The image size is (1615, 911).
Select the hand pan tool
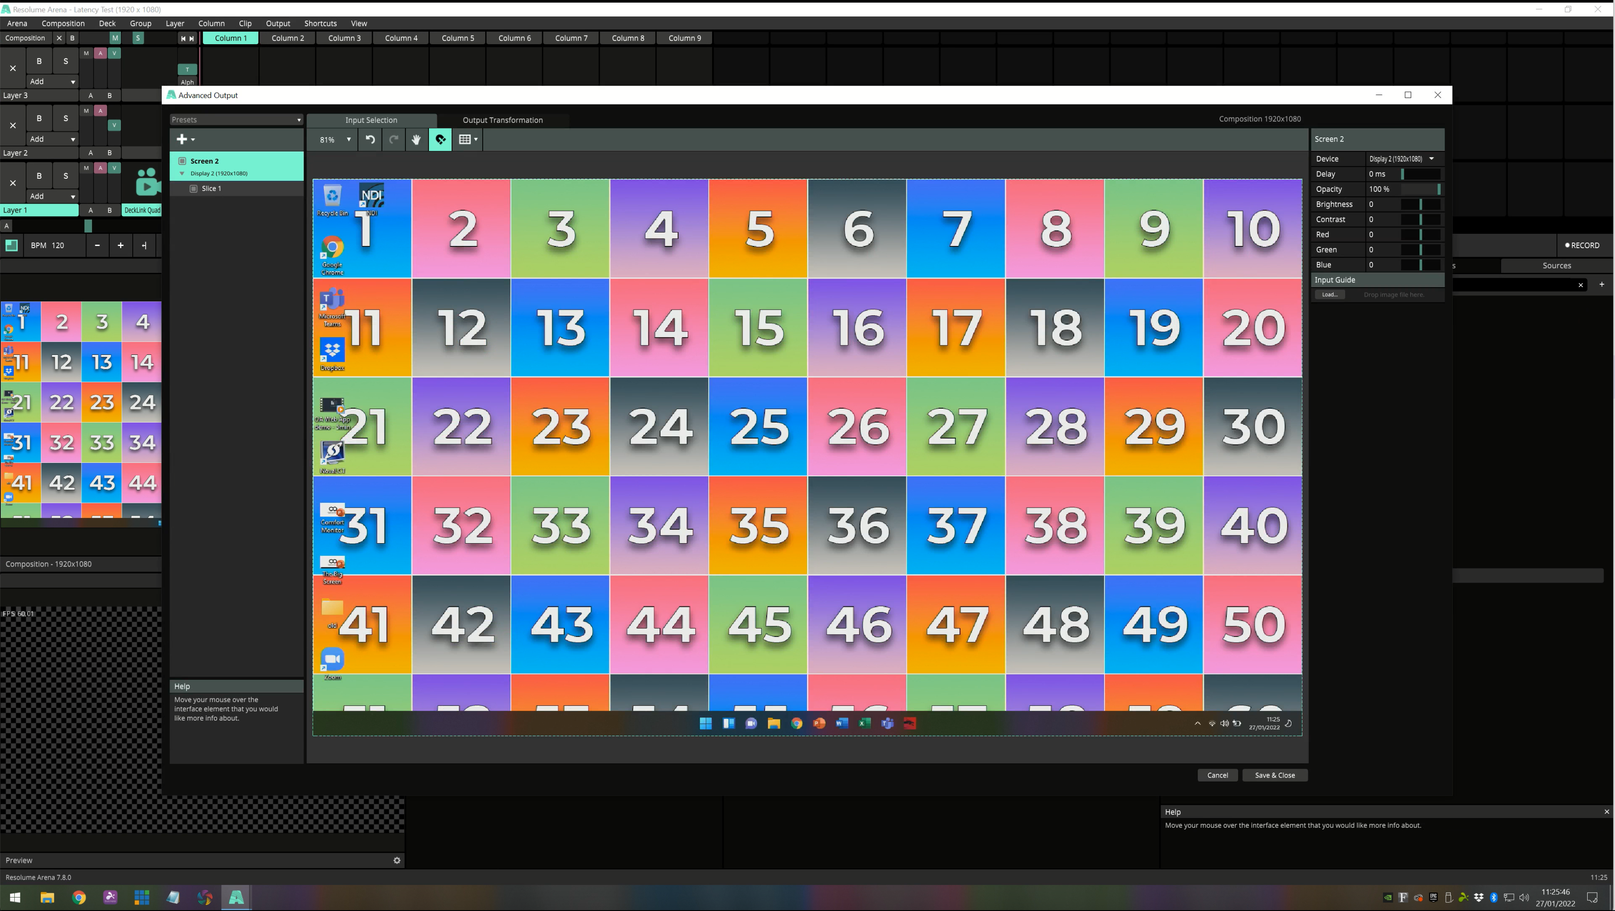(415, 139)
